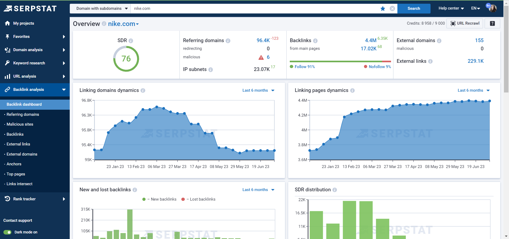Open Domain analysis section
The height and width of the screenshot is (239, 509).
28,50
